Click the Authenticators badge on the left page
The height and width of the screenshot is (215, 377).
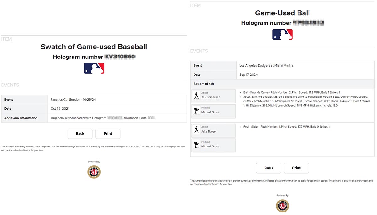click(94, 172)
